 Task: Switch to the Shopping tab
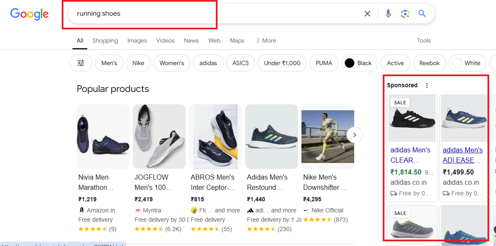(105, 40)
